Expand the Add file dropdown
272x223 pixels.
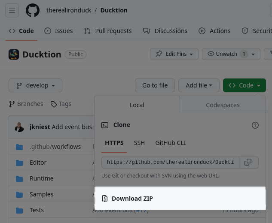click(x=199, y=85)
